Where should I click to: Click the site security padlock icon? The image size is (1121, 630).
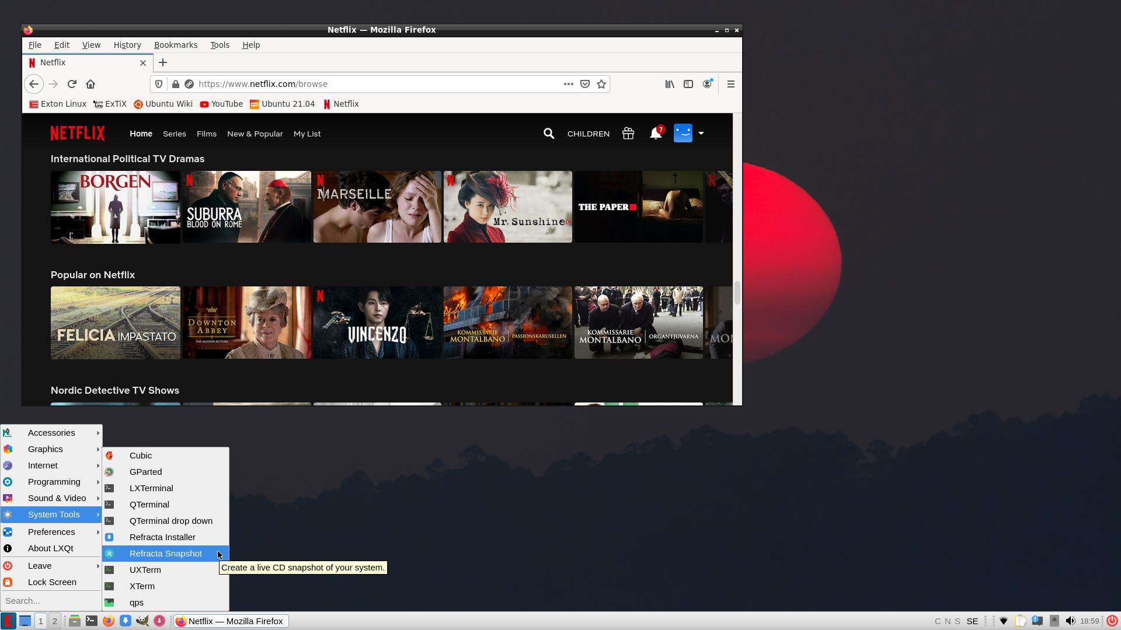coord(175,84)
